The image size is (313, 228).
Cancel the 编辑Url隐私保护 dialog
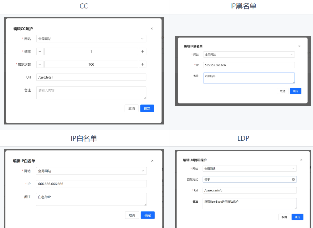(284, 217)
